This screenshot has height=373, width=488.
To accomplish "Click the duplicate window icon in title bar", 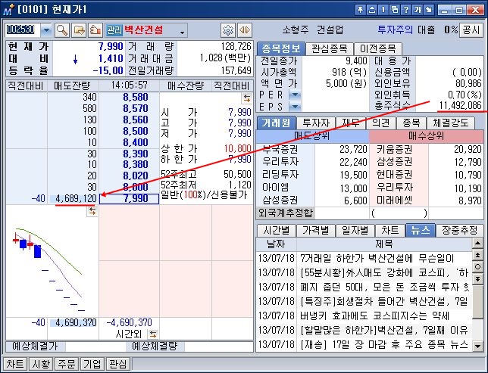I will tap(395, 10).
